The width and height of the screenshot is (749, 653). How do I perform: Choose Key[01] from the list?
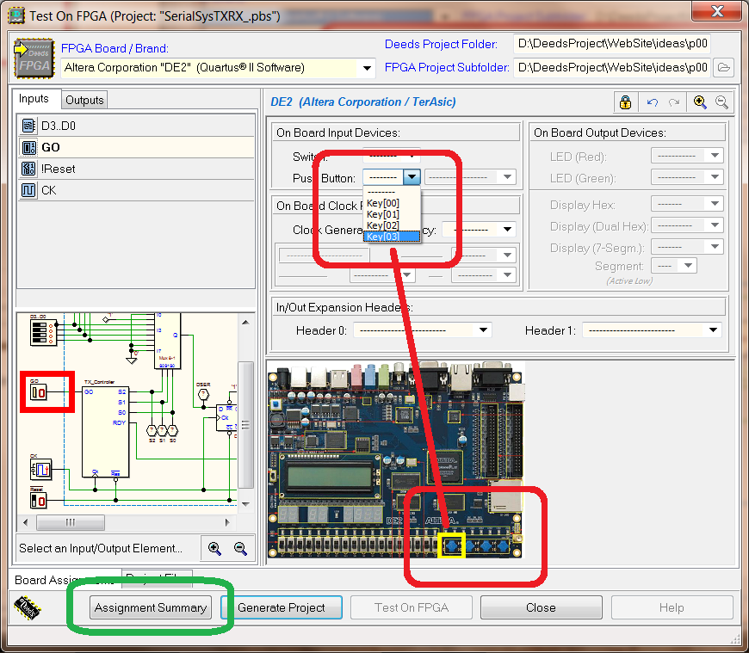[x=392, y=214]
